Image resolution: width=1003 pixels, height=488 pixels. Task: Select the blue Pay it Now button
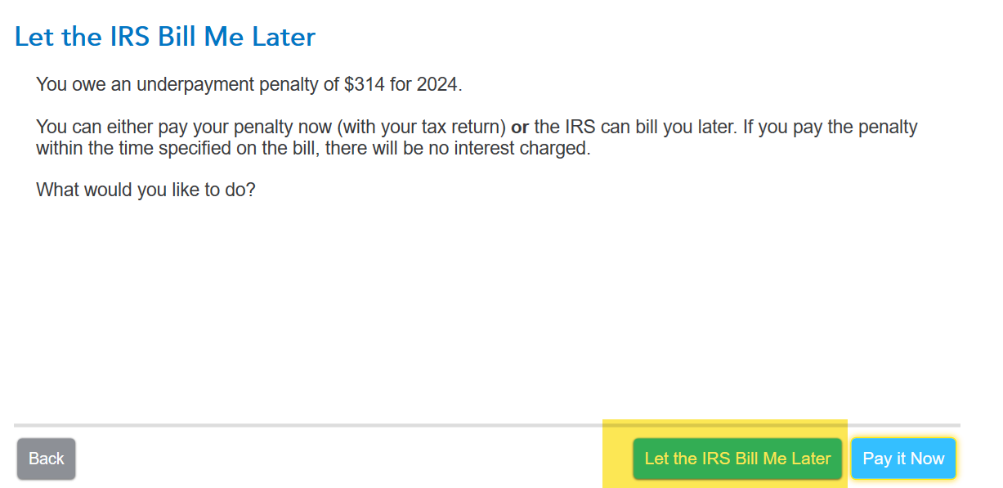coord(903,459)
